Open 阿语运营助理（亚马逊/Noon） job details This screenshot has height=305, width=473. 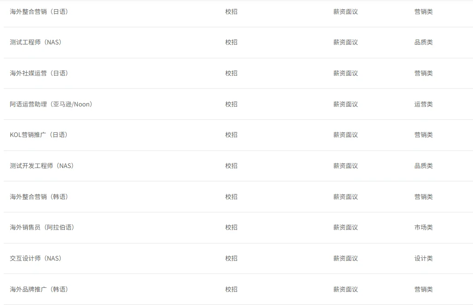point(51,104)
